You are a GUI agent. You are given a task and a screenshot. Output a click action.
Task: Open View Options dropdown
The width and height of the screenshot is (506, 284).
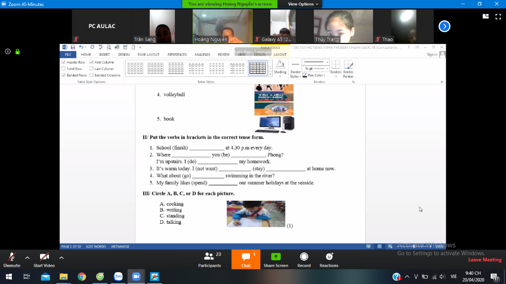(x=303, y=4)
